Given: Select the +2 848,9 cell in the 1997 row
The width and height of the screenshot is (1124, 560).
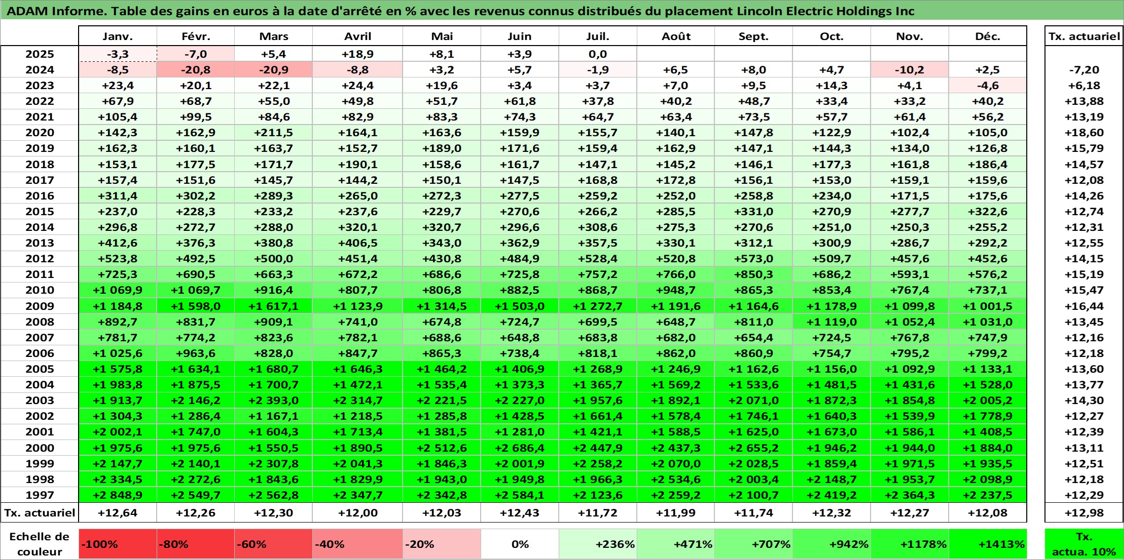Looking at the screenshot, I should click(118, 495).
